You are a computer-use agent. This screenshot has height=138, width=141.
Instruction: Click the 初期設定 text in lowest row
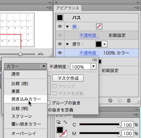[x=110, y=70]
